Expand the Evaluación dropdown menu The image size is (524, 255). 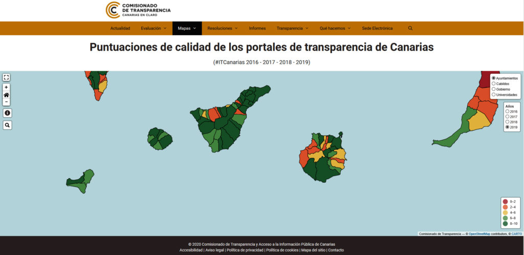tap(154, 28)
